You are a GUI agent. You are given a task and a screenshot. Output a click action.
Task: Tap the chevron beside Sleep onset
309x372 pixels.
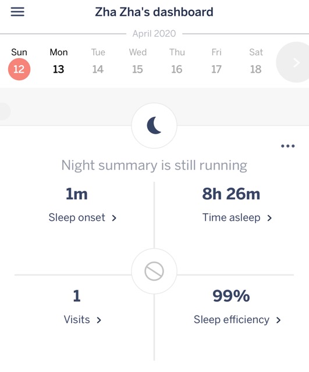coord(114,218)
